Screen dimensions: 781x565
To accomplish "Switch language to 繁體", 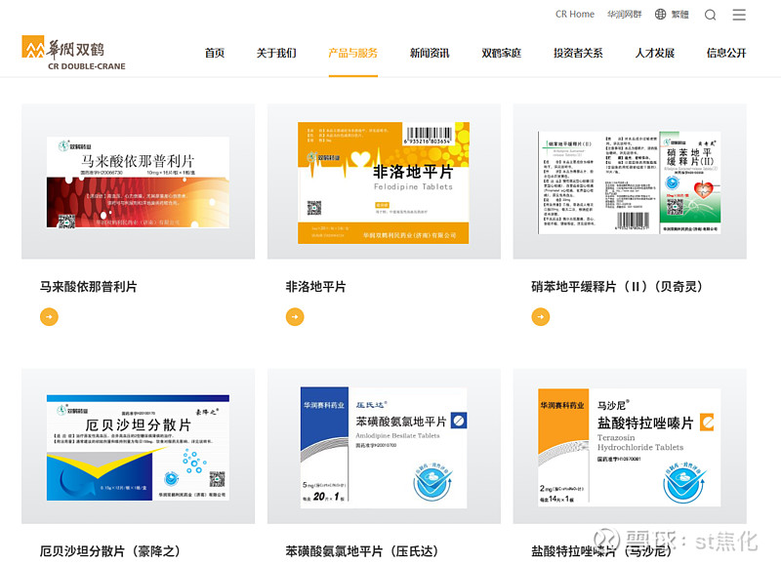I will [679, 15].
